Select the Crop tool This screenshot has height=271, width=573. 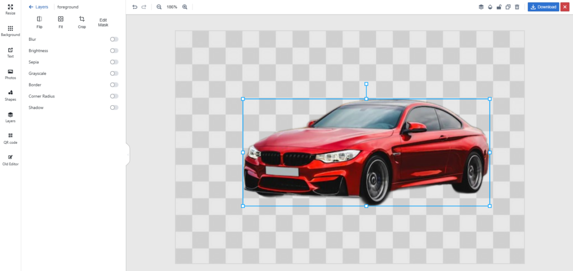pyautogui.click(x=82, y=22)
